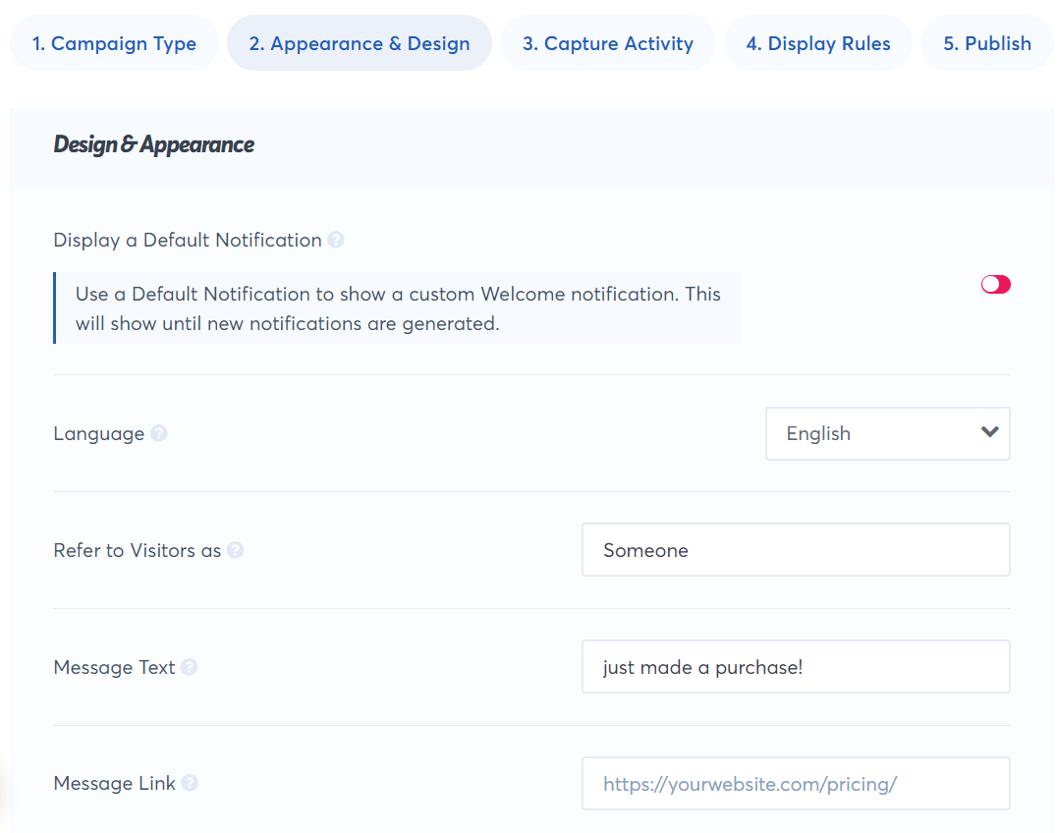
Task: Click the chevron on the Language selector
Action: (x=989, y=433)
